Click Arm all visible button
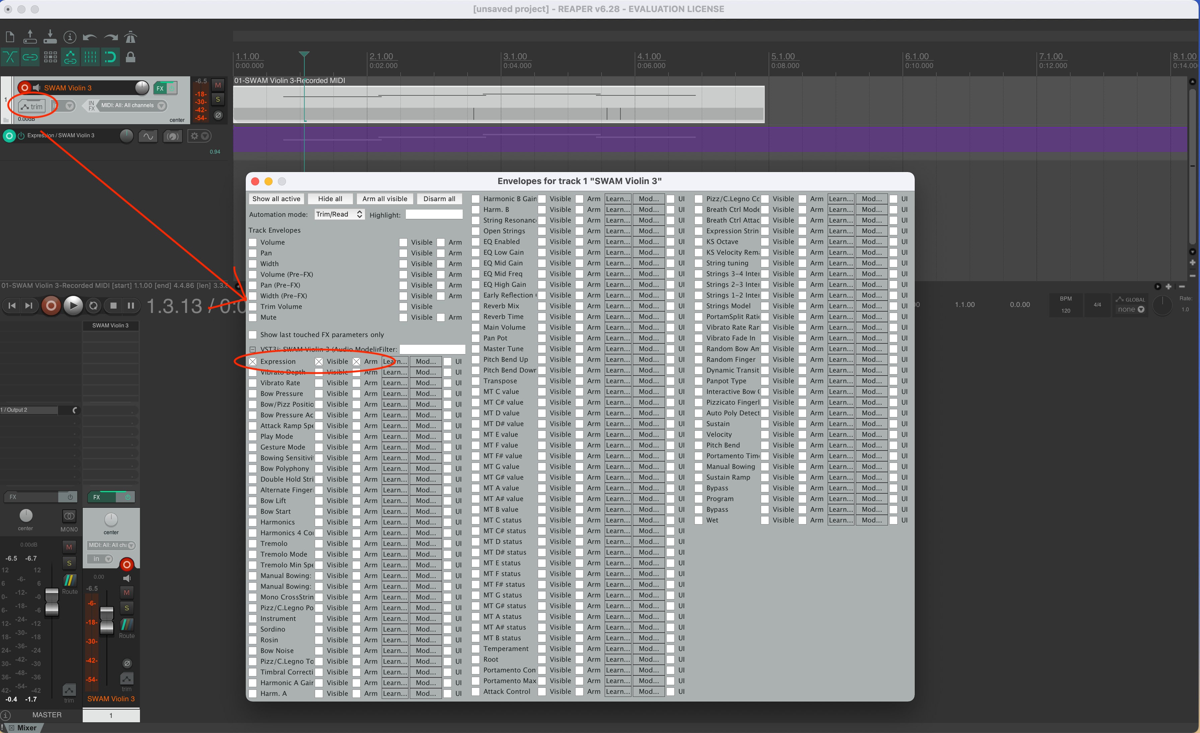This screenshot has width=1200, height=733. (x=385, y=198)
